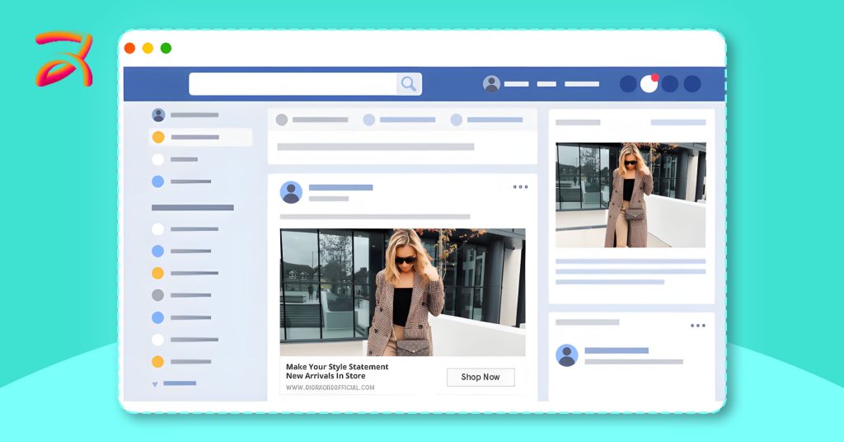Screen dimensions: 844x442
Task: Click the right sidebar ad photo thumbnail
Action: click(631, 195)
